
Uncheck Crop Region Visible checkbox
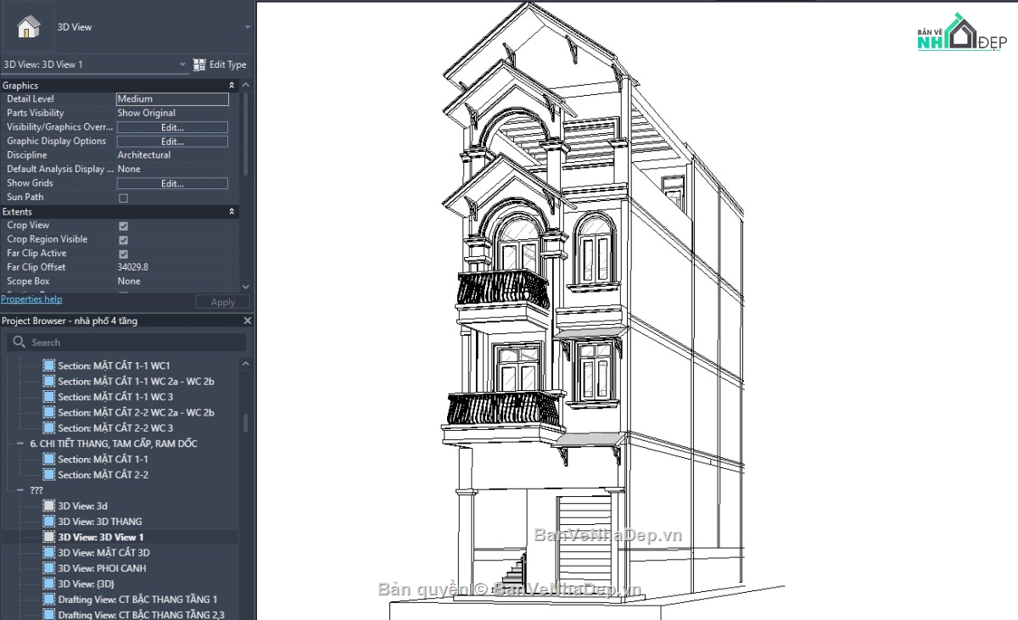pos(123,240)
